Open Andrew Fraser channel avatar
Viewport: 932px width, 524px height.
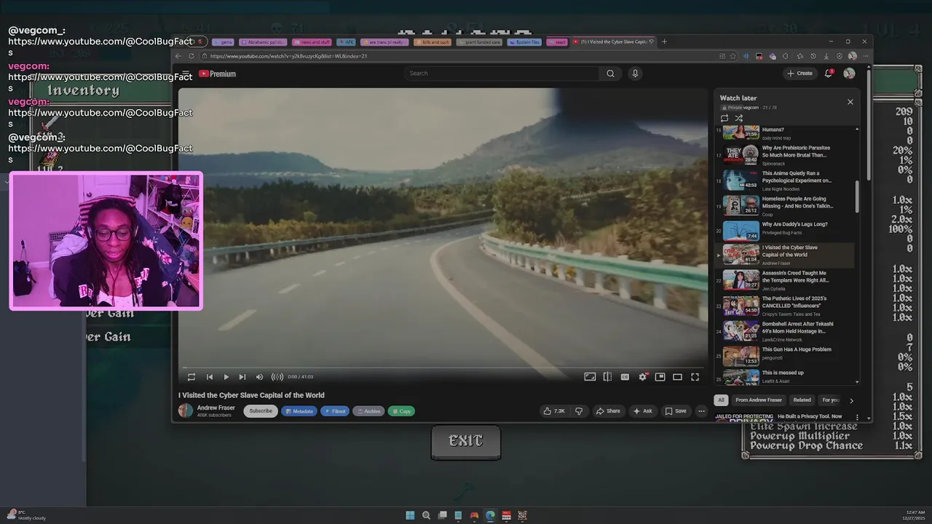point(186,410)
